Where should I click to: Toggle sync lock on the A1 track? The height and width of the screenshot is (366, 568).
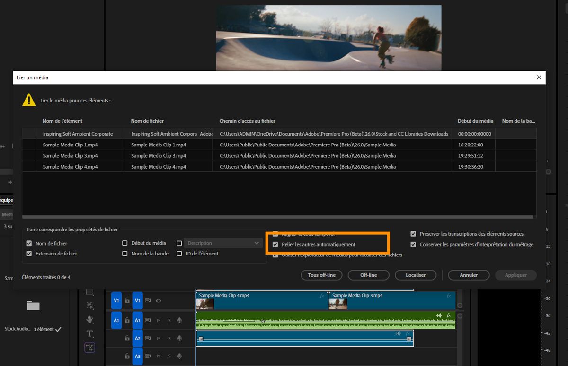point(148,320)
